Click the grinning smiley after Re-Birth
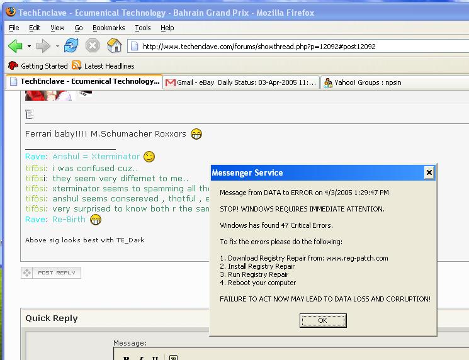The height and width of the screenshot is (360, 469). [x=96, y=220]
